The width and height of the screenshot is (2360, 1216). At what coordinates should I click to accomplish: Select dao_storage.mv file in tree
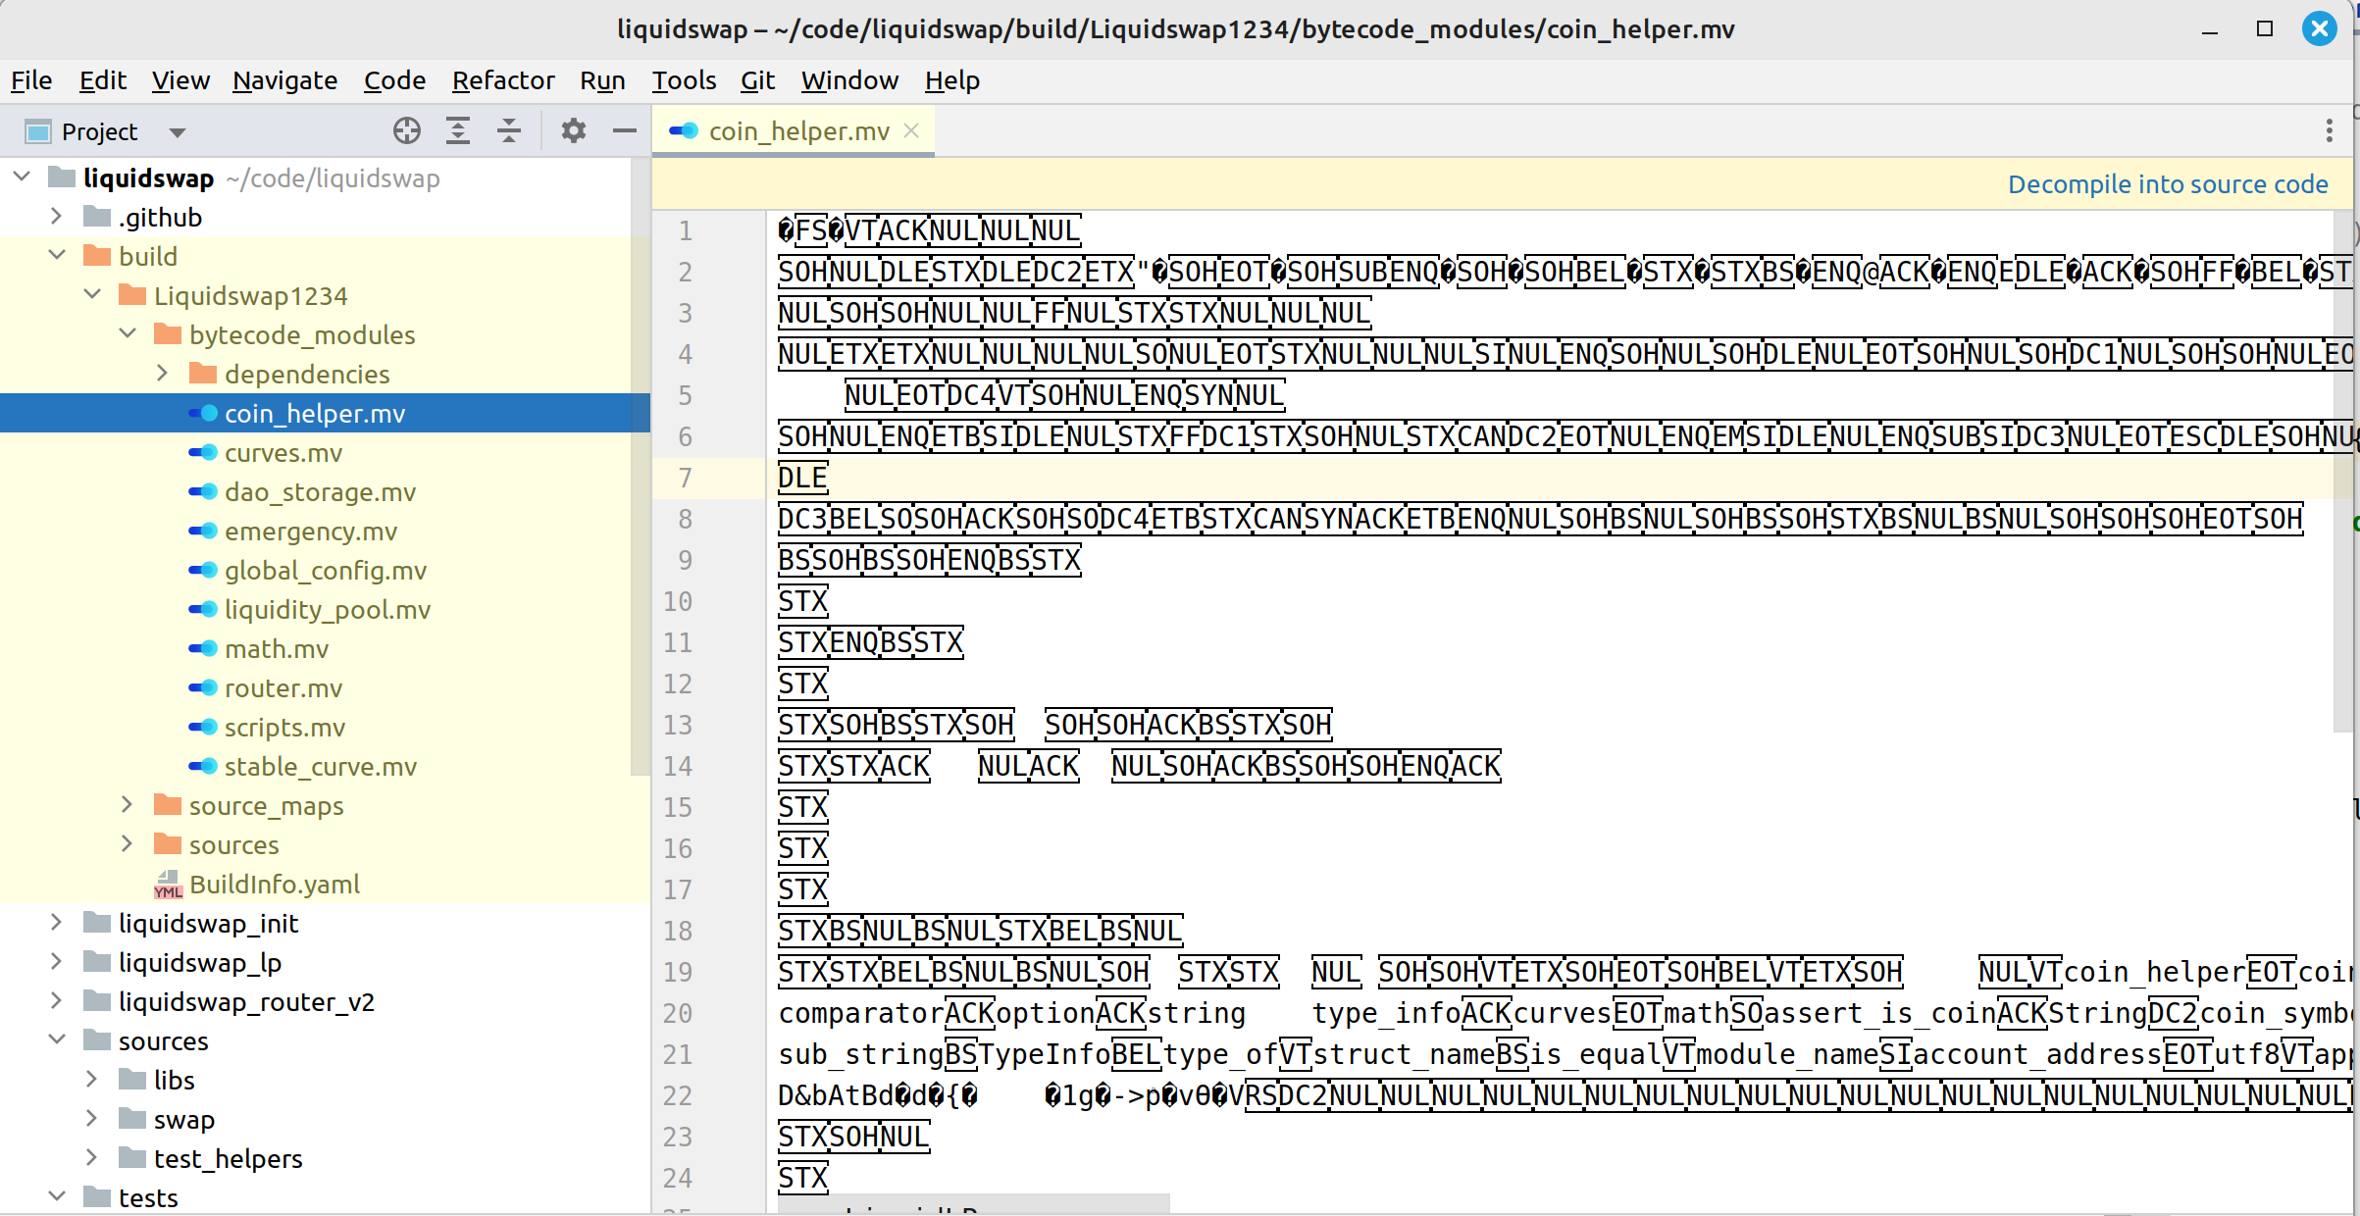point(320,492)
